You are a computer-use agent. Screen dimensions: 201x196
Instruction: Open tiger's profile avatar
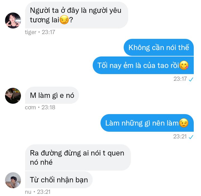click(13, 20)
